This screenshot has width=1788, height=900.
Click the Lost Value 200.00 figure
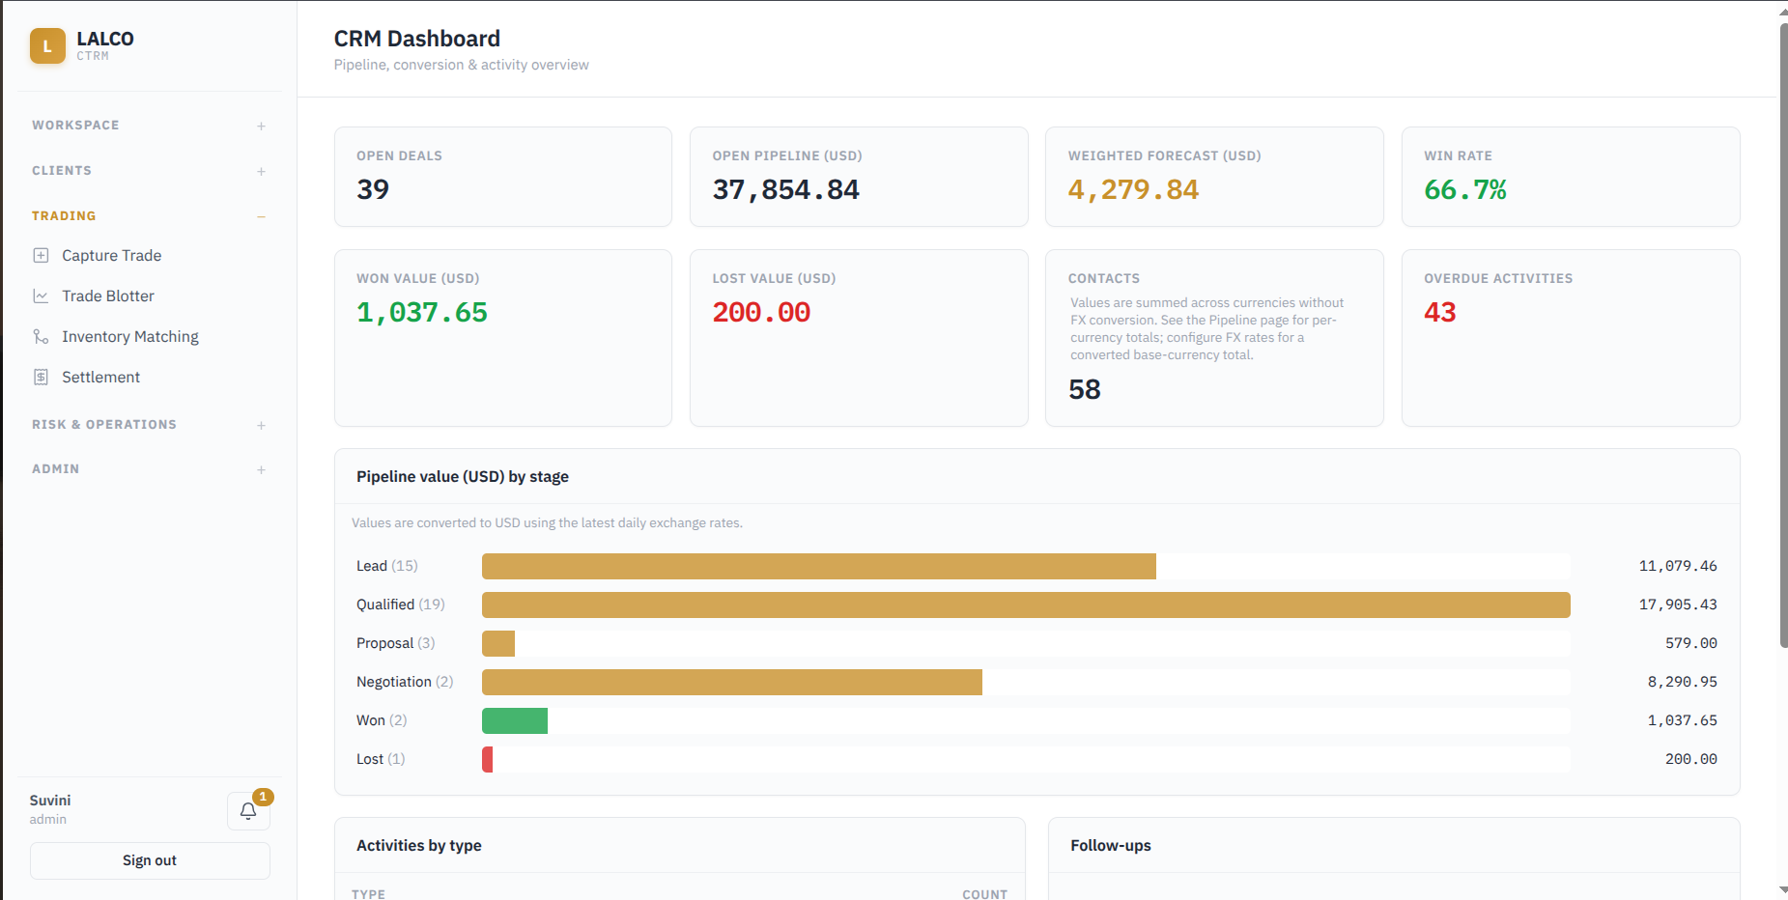coord(761,312)
